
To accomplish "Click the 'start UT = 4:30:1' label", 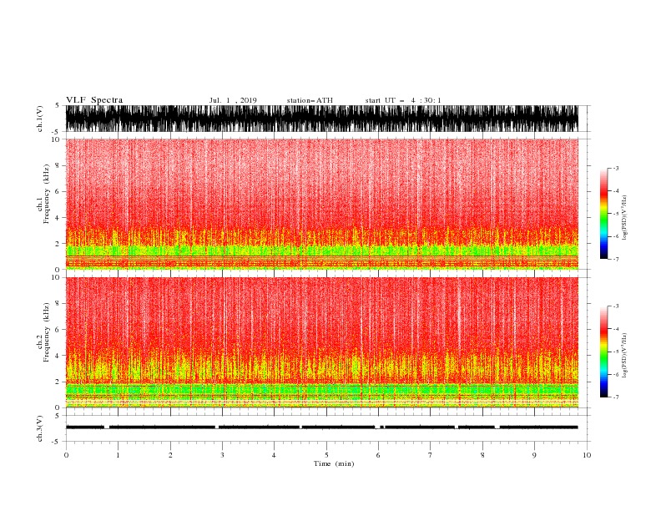I will pyautogui.click(x=402, y=100).
